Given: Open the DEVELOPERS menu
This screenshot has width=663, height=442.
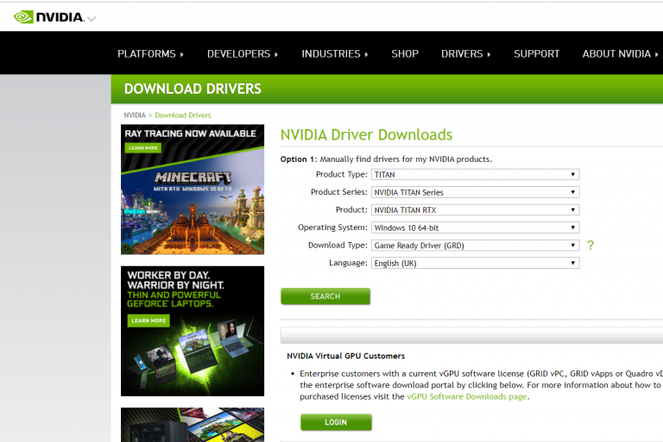Looking at the screenshot, I should pyautogui.click(x=242, y=53).
